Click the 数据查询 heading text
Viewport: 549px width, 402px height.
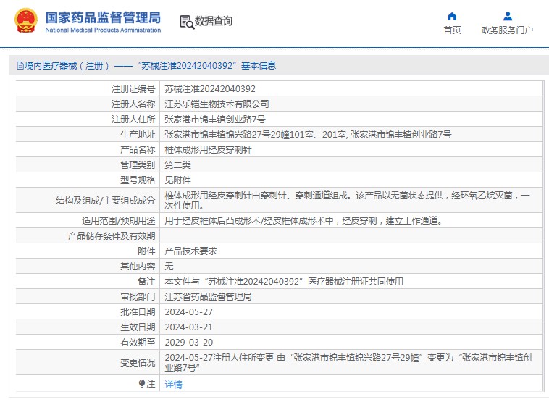tap(213, 21)
